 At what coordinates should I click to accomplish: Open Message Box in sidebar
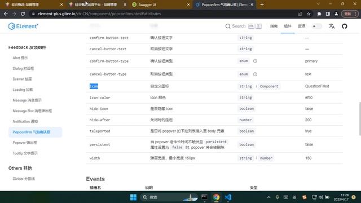32,111
